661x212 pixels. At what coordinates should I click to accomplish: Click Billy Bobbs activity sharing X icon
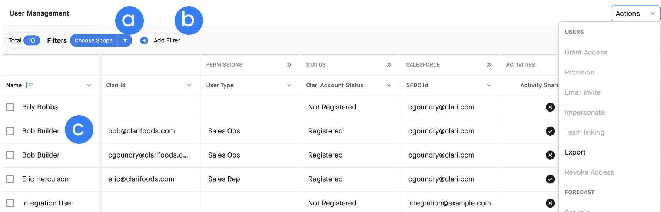(550, 107)
